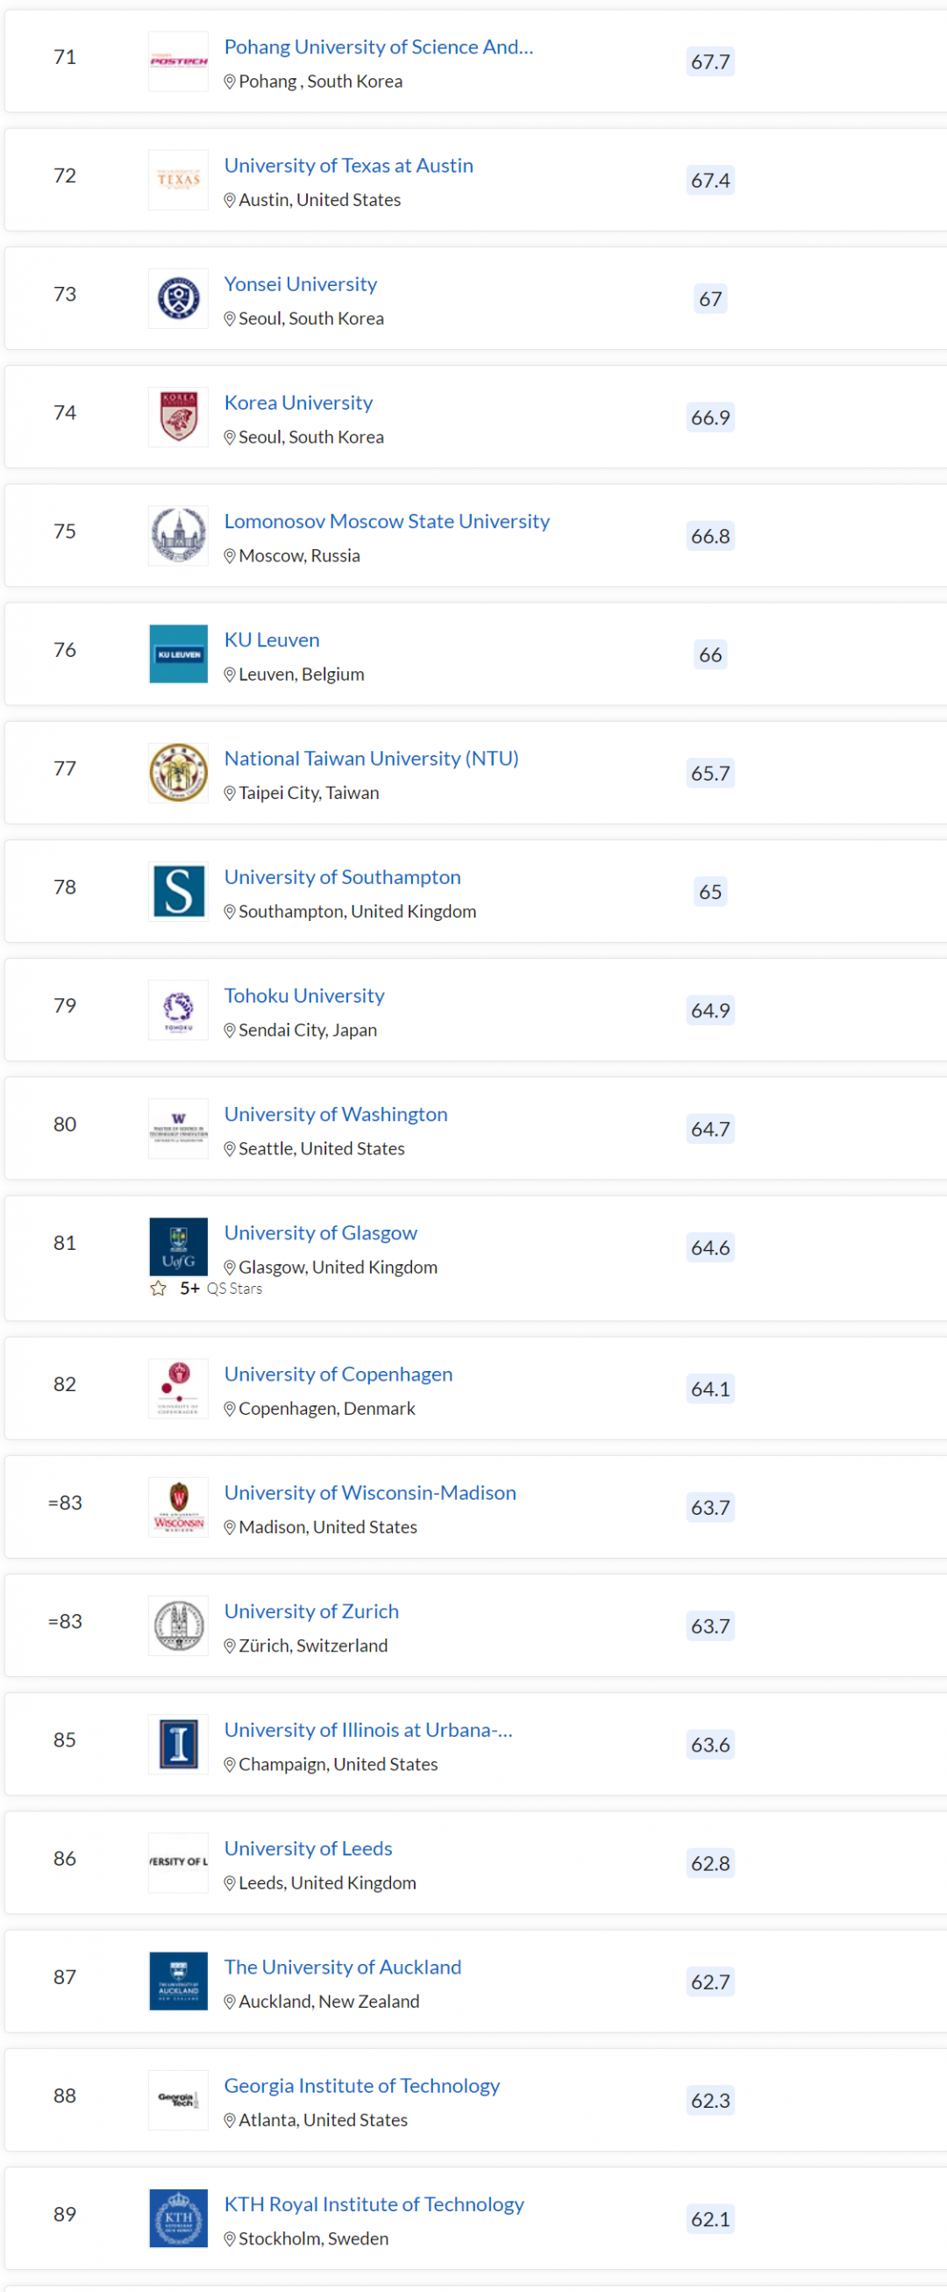Open National Taiwan University (NTU) link
The width and height of the screenshot is (947, 2292).
tap(371, 758)
